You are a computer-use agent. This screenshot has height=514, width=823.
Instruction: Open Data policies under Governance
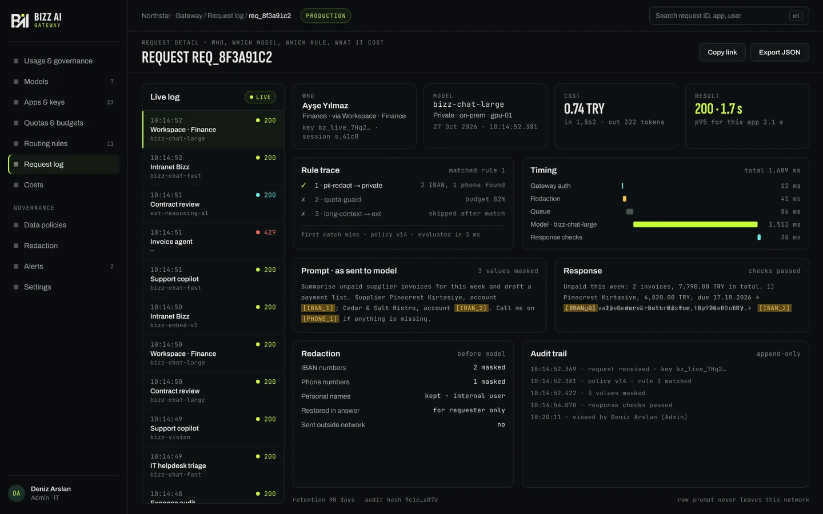coord(64,225)
